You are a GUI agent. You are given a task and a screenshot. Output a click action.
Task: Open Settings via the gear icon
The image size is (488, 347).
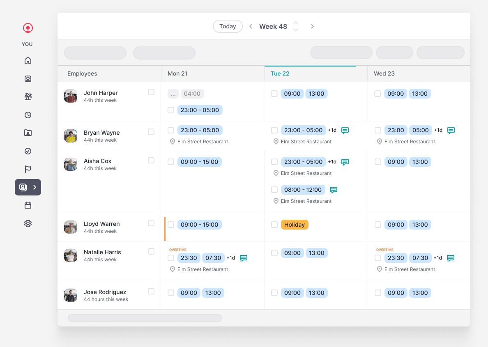[28, 223]
